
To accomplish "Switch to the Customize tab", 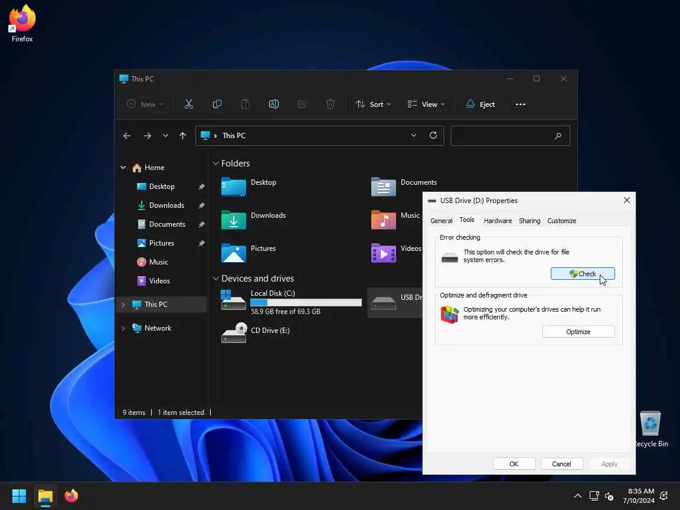I will [561, 221].
